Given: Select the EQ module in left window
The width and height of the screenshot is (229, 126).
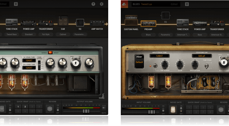Looking at the screenshot, I should [x=80, y=23].
